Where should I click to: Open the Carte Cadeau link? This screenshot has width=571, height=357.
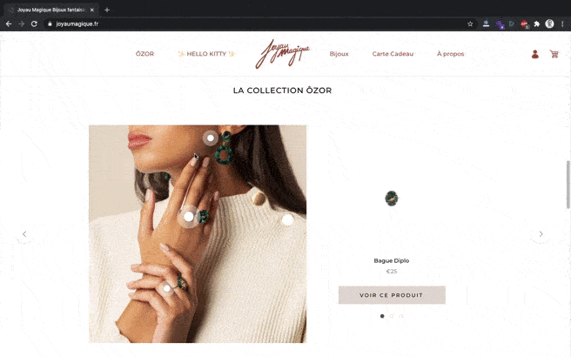pyautogui.click(x=393, y=54)
